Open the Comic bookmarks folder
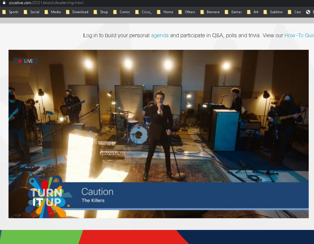The height and width of the screenshot is (244, 314). point(121,12)
